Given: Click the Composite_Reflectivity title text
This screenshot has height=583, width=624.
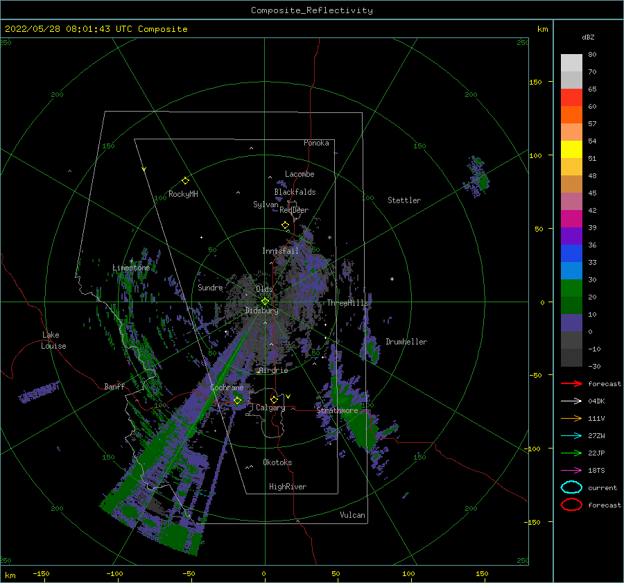Looking at the screenshot, I should pos(312,10).
